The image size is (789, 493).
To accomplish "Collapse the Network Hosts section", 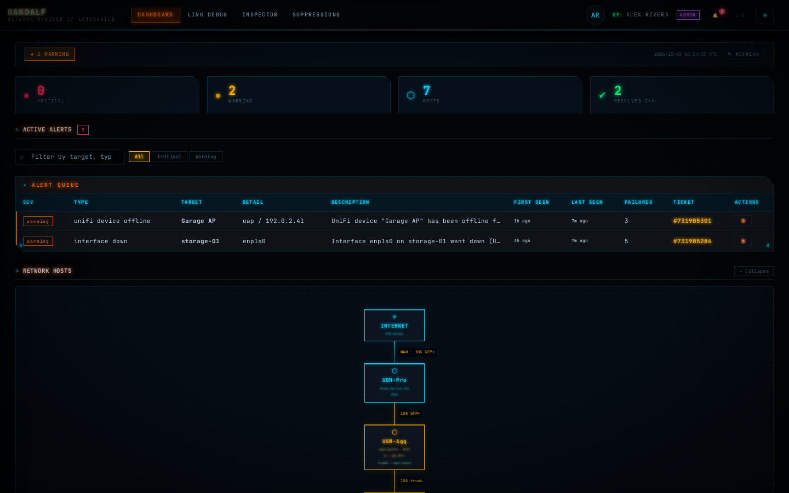I will point(754,271).
